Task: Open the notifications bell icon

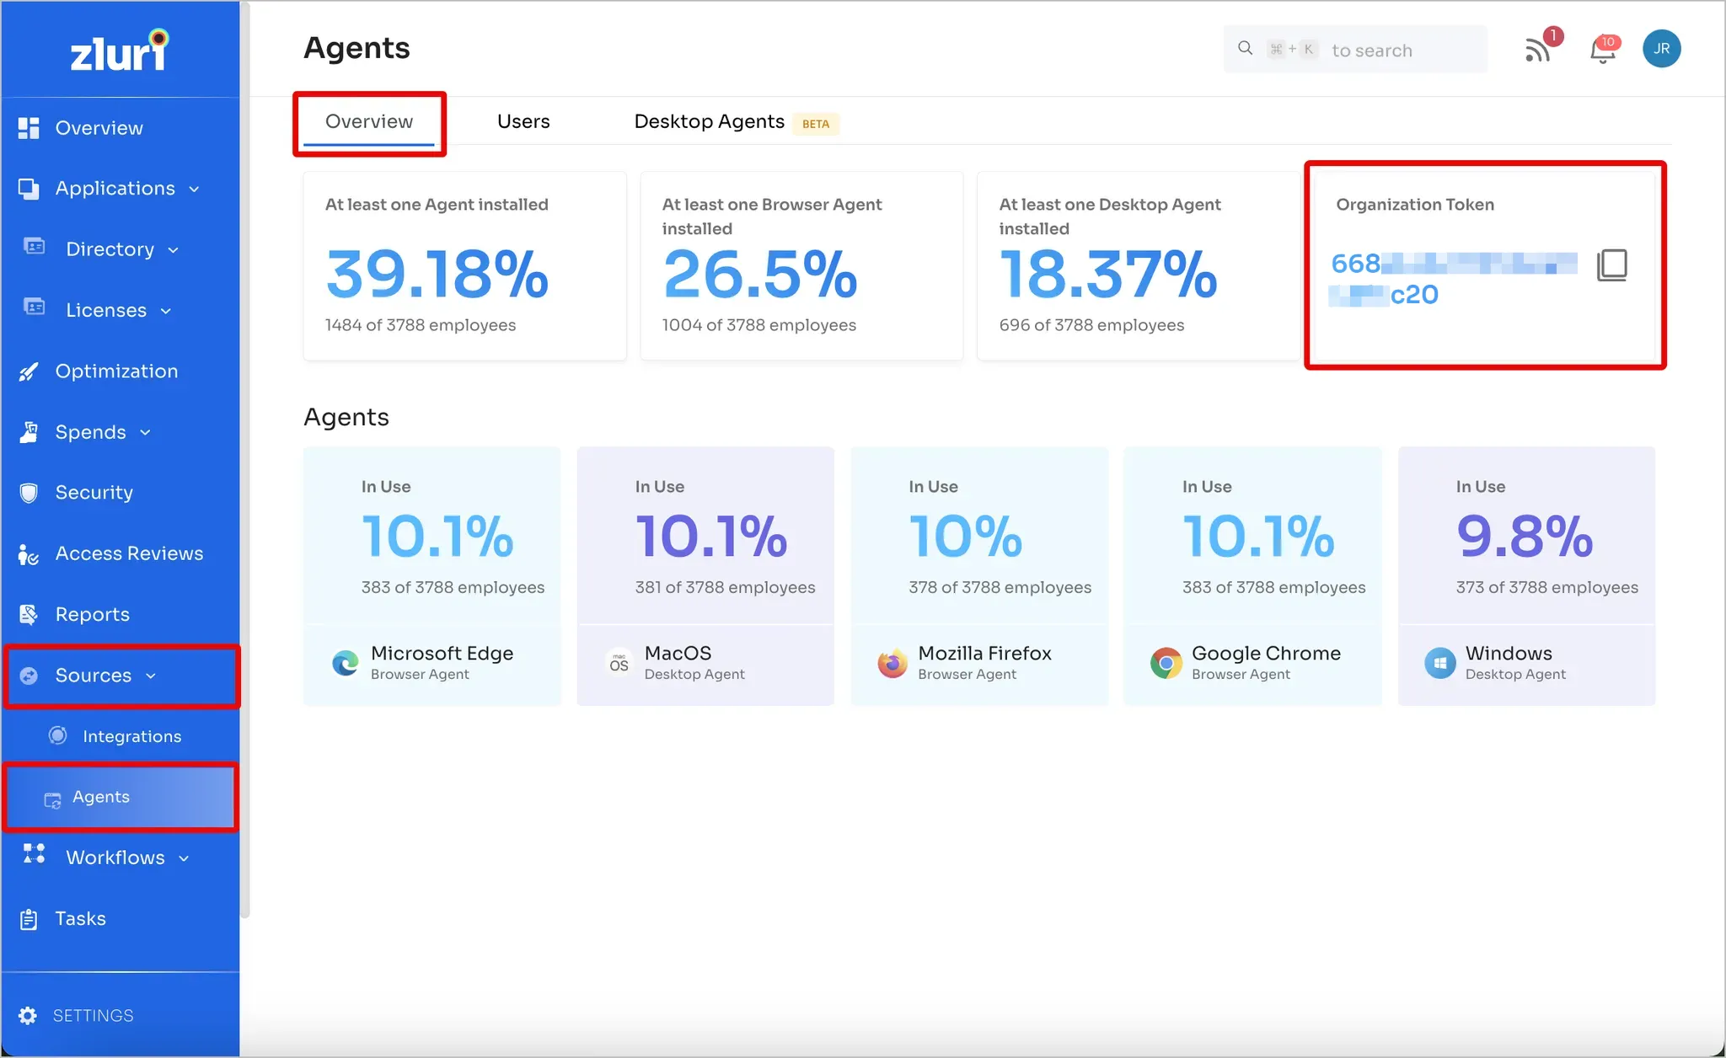Action: tap(1602, 51)
